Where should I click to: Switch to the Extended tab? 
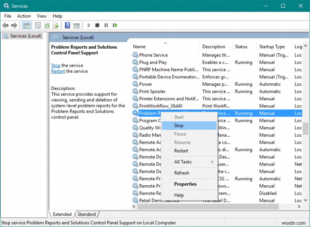tap(62, 214)
